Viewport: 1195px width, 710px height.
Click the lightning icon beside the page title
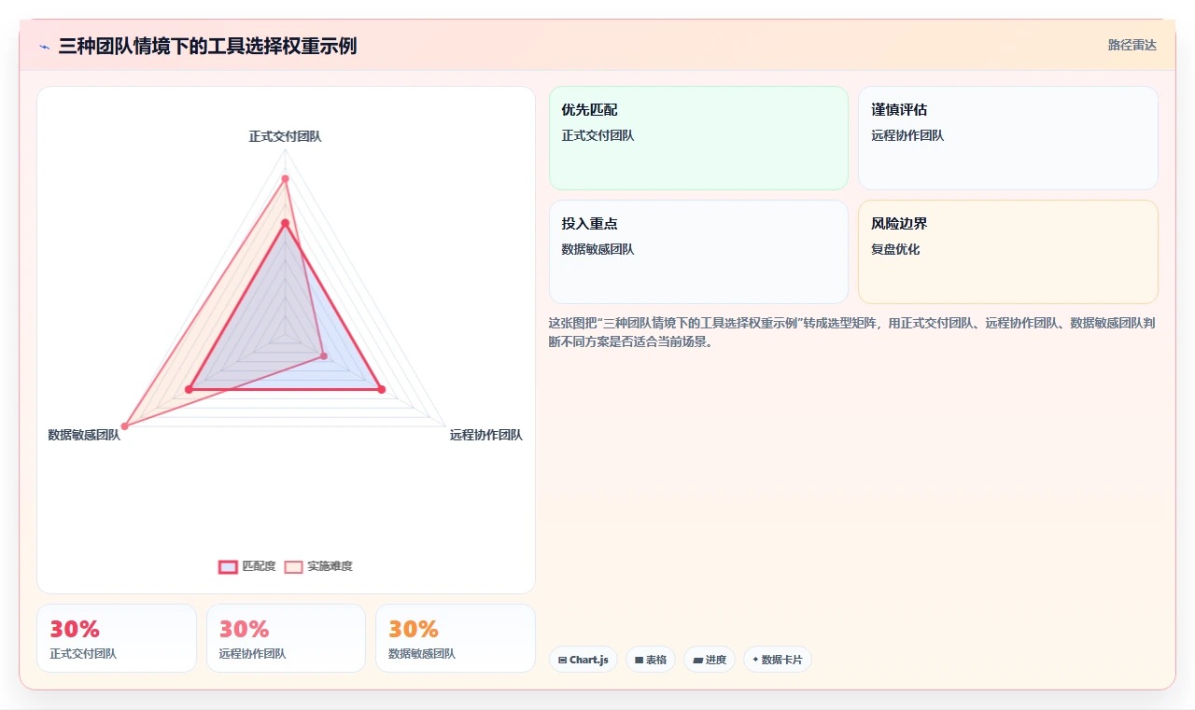pos(45,47)
